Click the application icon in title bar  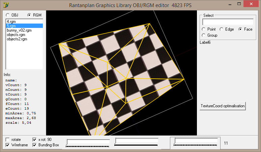(x=5, y=5)
